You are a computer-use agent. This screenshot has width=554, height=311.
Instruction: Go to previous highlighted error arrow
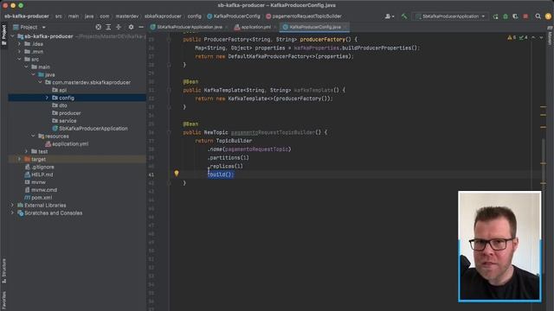coord(533,37)
